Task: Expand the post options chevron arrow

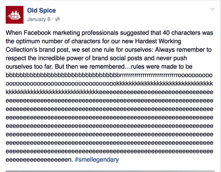Action: [212, 9]
